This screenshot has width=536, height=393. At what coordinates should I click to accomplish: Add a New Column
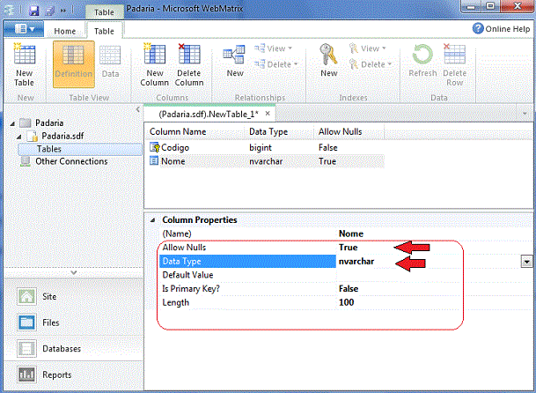155,65
